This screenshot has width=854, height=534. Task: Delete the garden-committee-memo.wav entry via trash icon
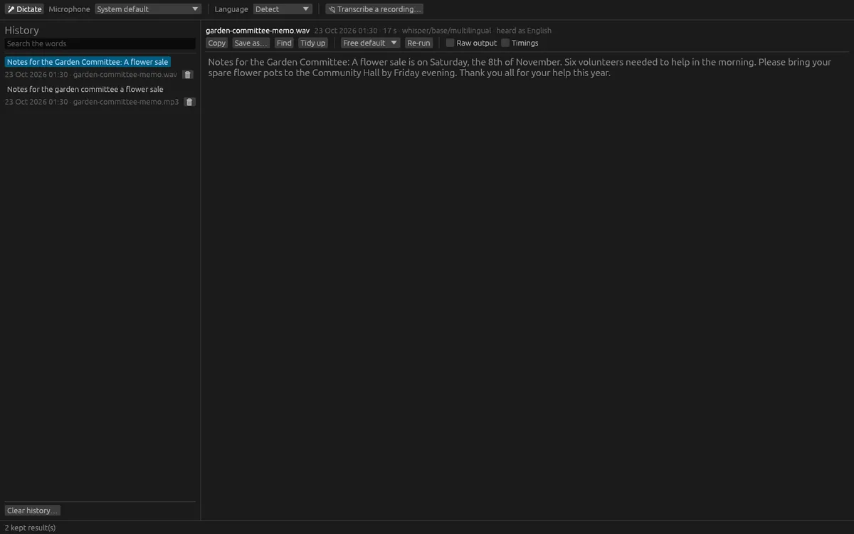[188, 75]
